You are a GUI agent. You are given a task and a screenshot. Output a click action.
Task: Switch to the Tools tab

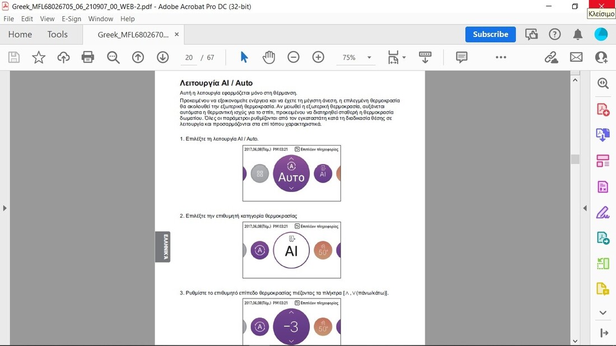pyautogui.click(x=57, y=34)
